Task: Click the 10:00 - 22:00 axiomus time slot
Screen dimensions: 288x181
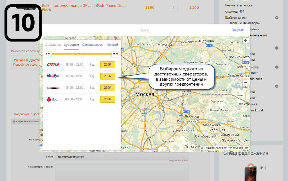Action: point(74,88)
